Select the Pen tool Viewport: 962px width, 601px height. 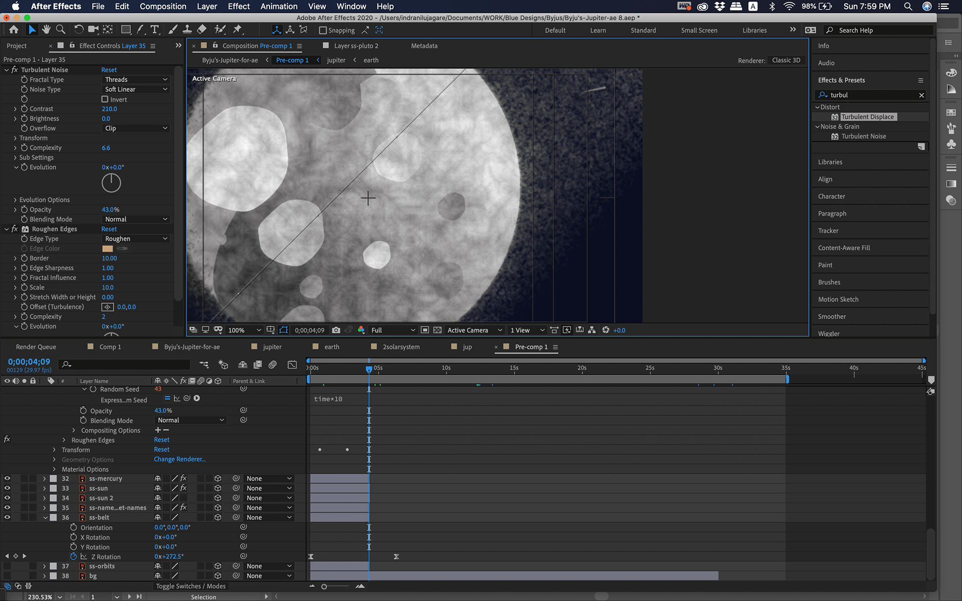(141, 30)
